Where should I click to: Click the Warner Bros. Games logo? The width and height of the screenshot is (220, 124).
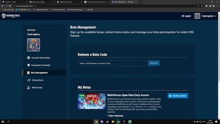click(11, 16)
